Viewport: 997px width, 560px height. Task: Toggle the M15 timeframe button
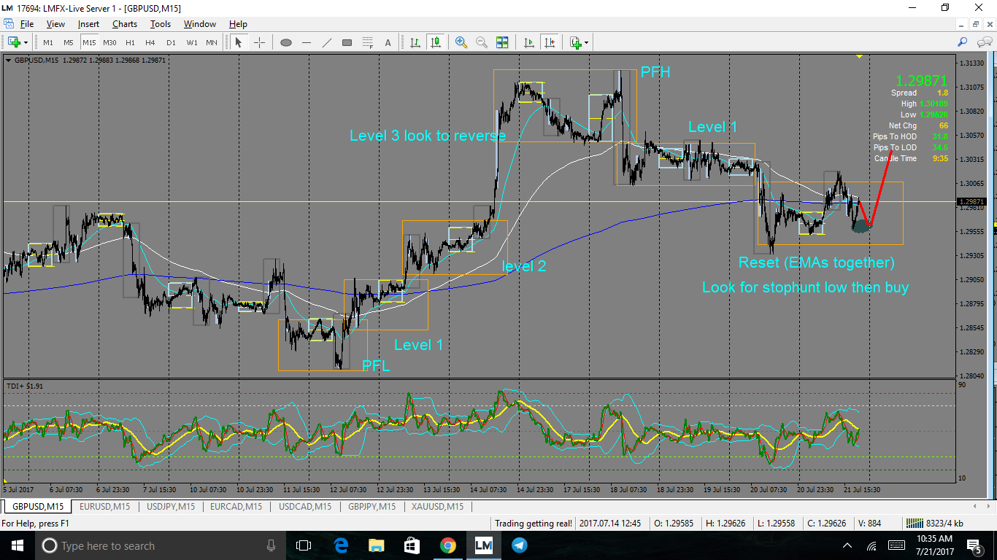89,42
